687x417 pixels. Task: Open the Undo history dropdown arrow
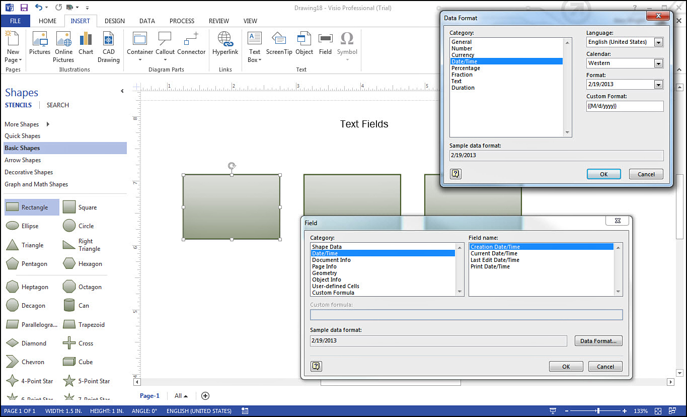[47, 8]
